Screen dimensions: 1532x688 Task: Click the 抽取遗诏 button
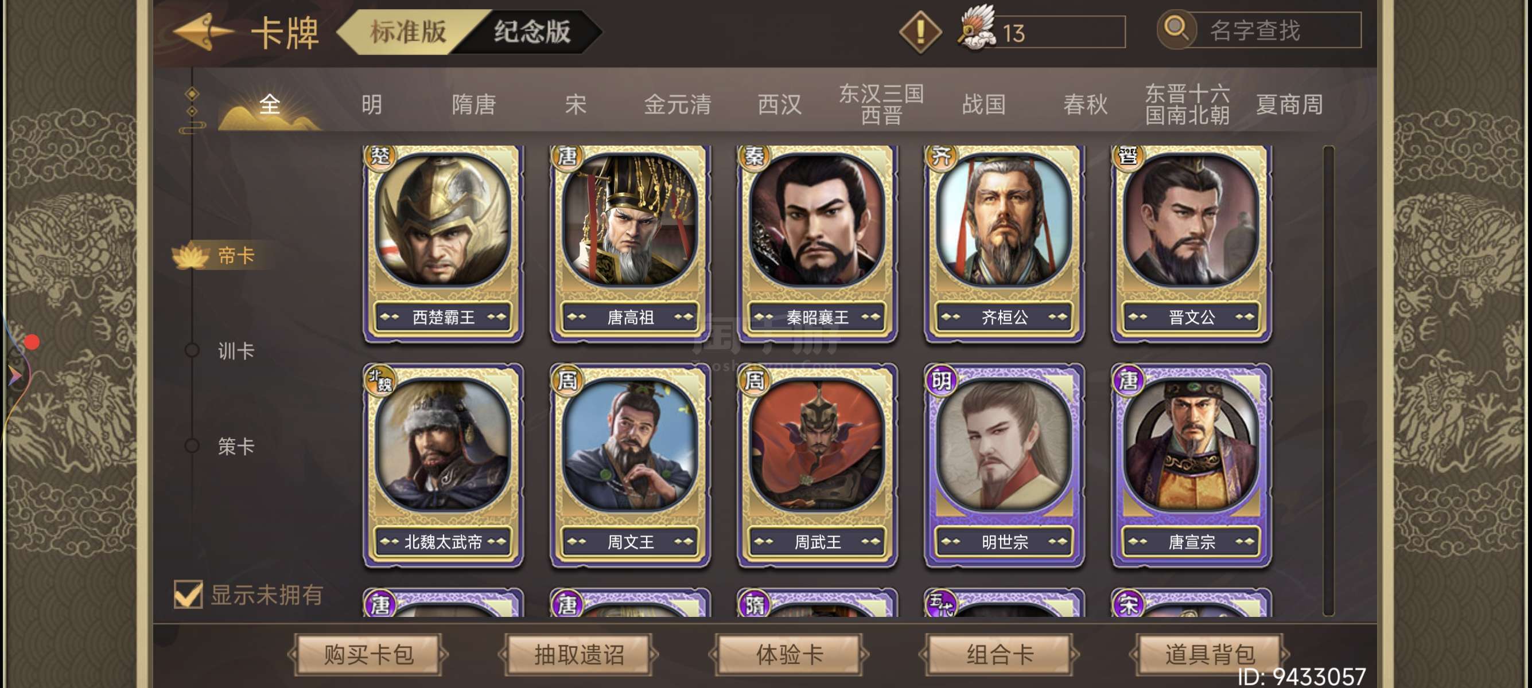click(x=579, y=654)
